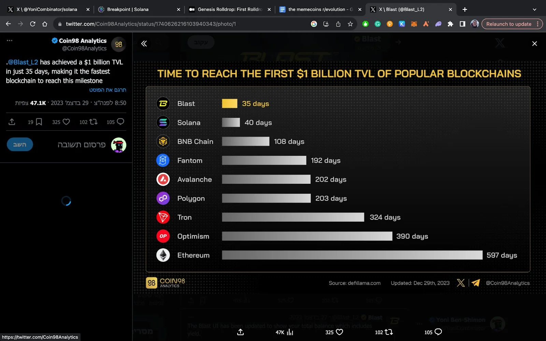
Task: Click the green extension icon
Action: point(365,24)
